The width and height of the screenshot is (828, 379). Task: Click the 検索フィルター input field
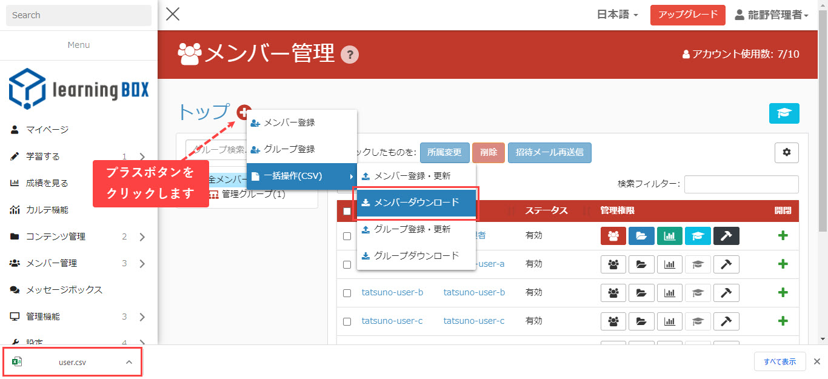(x=741, y=184)
